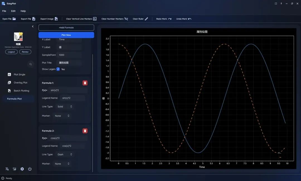Click the sidebar search magnifier icon

coord(31,64)
